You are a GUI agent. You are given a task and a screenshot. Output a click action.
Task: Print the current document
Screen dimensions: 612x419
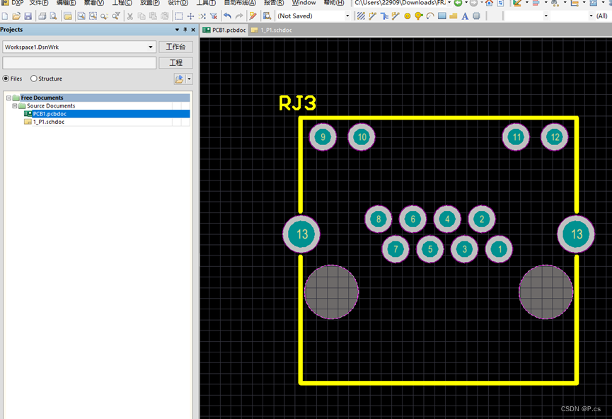[x=42, y=16]
